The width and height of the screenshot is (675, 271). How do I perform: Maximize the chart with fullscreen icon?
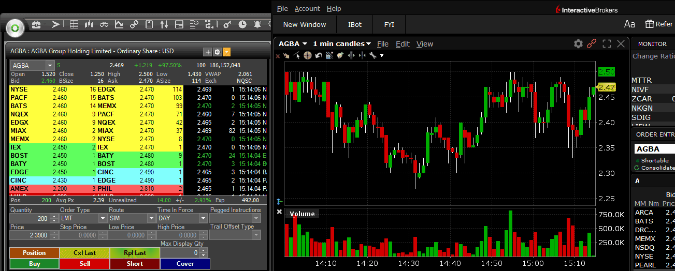point(607,44)
